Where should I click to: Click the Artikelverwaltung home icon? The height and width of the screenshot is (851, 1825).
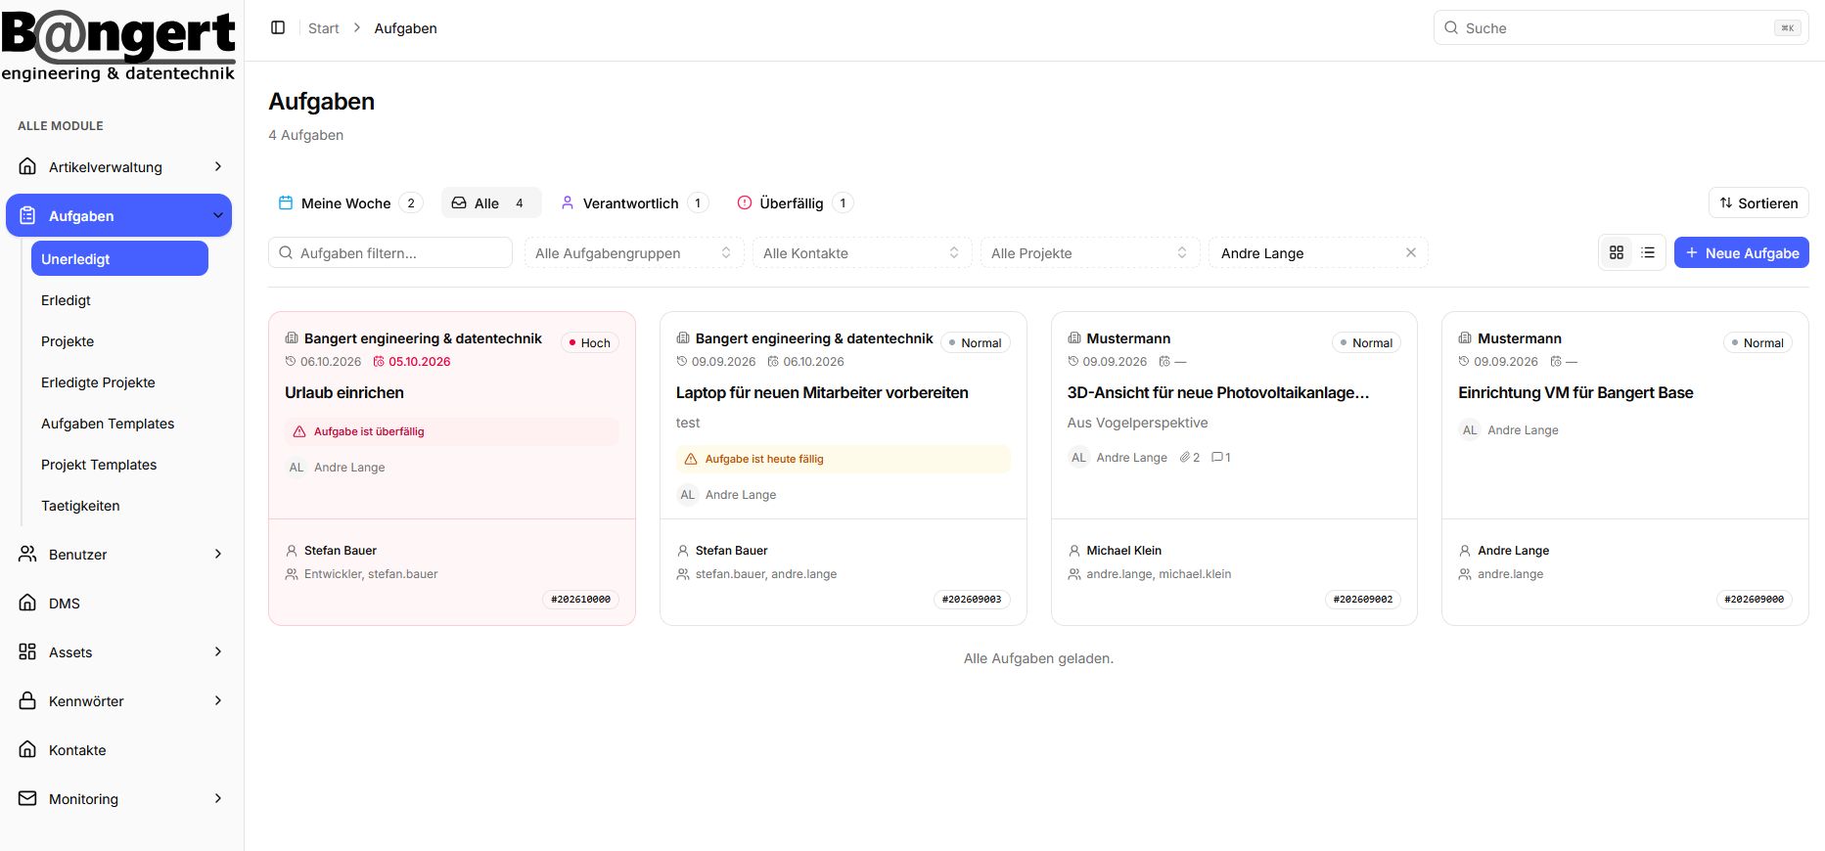[x=27, y=166]
